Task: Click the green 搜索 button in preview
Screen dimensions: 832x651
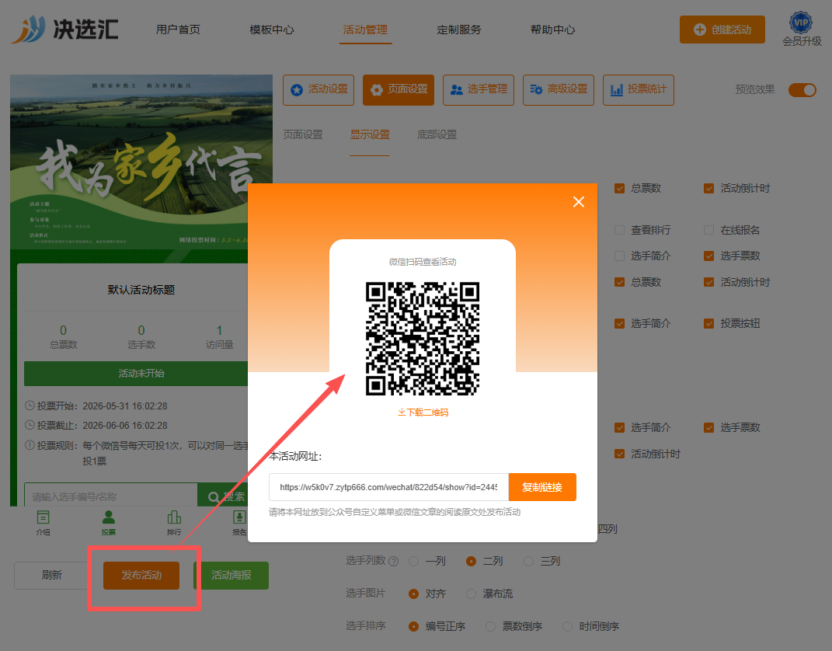Action: (223, 496)
